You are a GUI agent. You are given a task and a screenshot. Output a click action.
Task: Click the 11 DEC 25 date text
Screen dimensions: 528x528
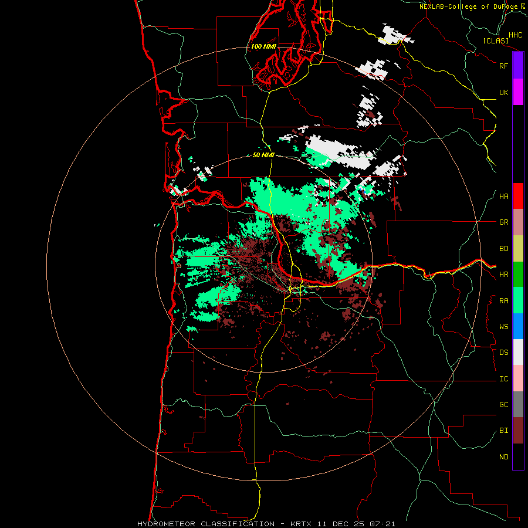tap(340, 524)
